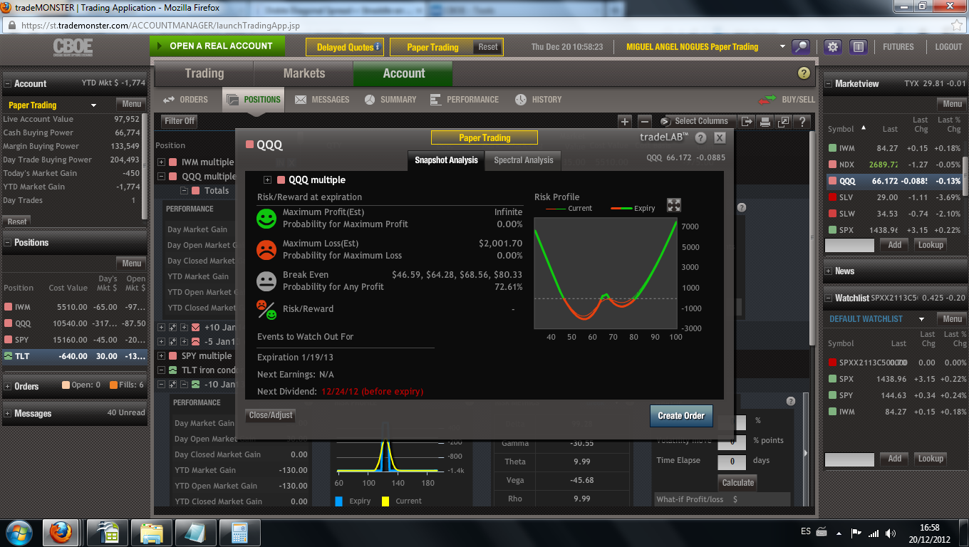Viewport: 969px width, 547px height.
Task: Click the yellow help question mark icon
Action: coord(804,73)
